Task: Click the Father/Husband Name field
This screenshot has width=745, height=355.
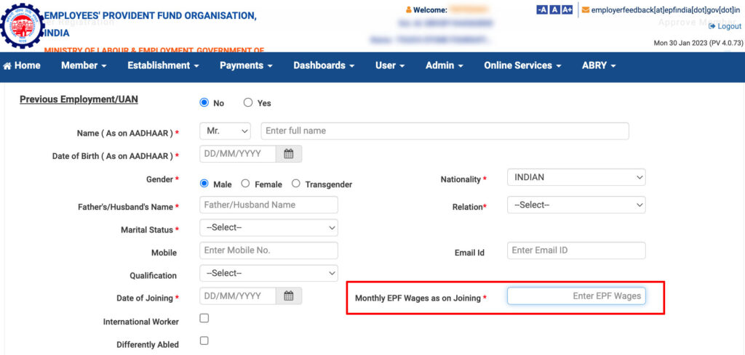Action: [x=269, y=205]
